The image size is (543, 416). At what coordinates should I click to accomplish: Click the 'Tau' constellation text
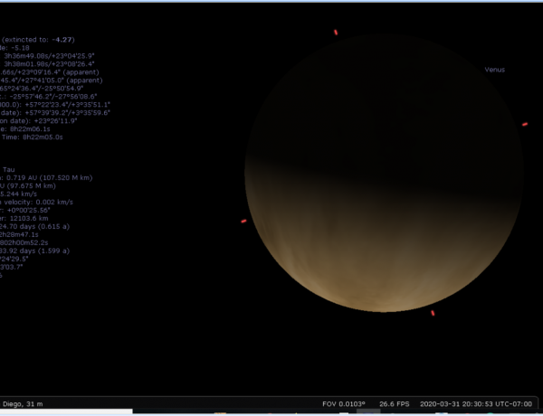(x=8, y=169)
